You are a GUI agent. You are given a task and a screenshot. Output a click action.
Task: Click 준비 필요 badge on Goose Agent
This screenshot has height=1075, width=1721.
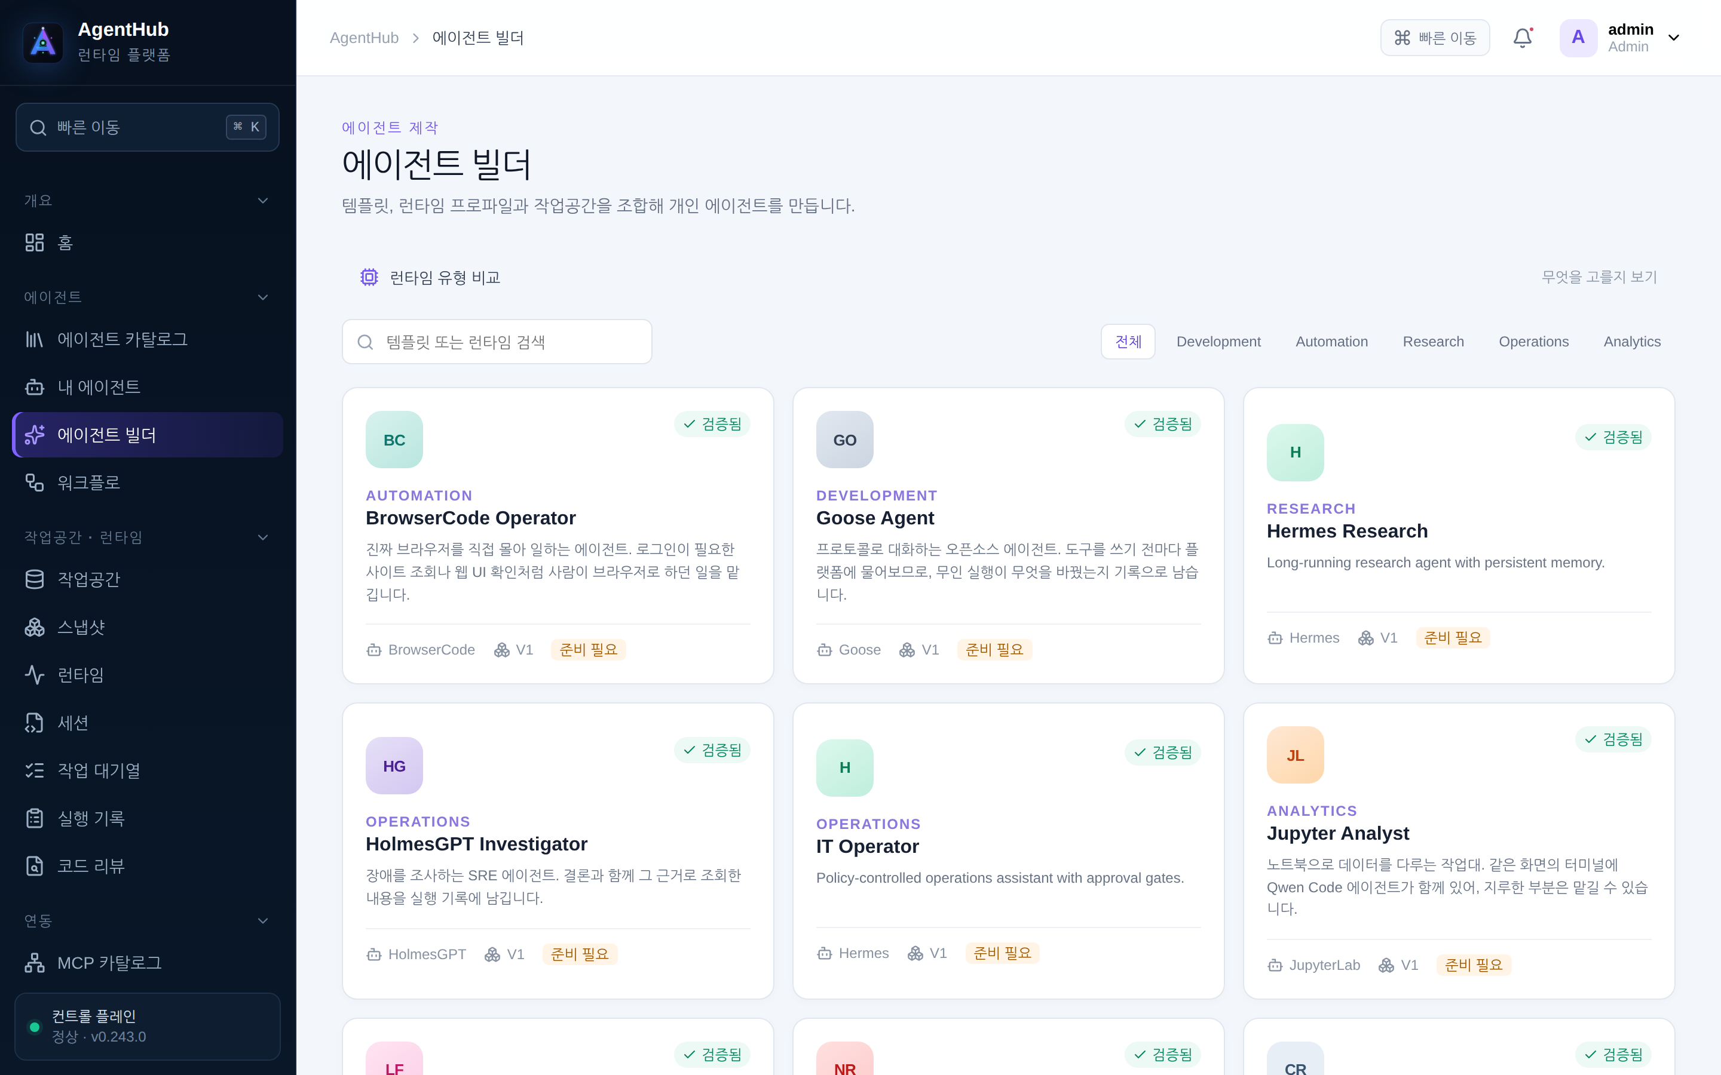[x=994, y=649]
